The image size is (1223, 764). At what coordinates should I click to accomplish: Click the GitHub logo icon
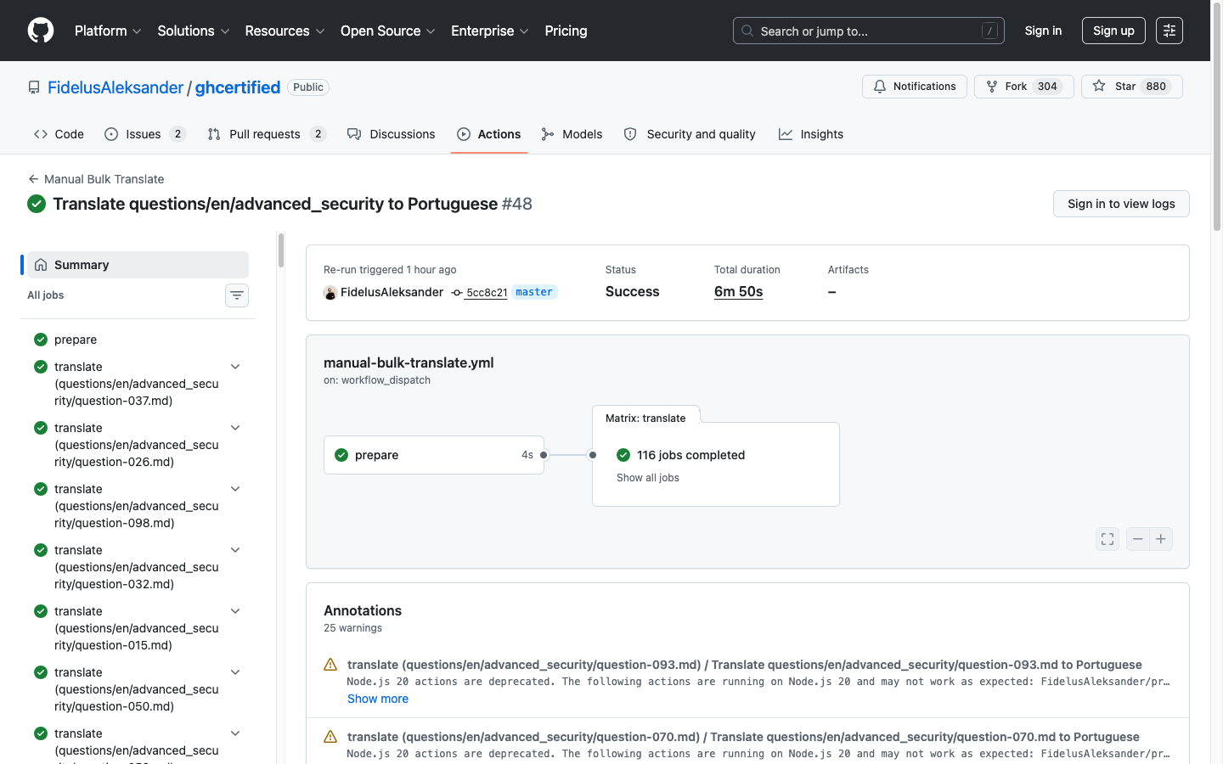[x=40, y=30]
